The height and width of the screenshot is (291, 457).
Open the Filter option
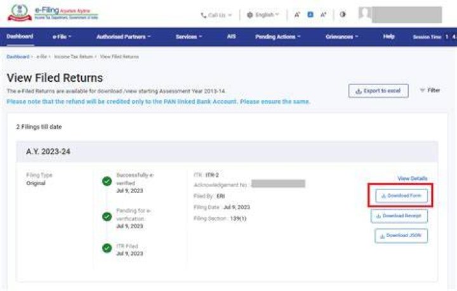[430, 90]
